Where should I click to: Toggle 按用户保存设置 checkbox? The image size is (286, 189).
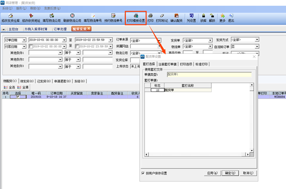tap(143, 173)
